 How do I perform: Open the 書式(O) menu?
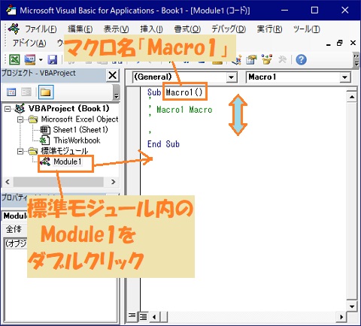(187, 29)
